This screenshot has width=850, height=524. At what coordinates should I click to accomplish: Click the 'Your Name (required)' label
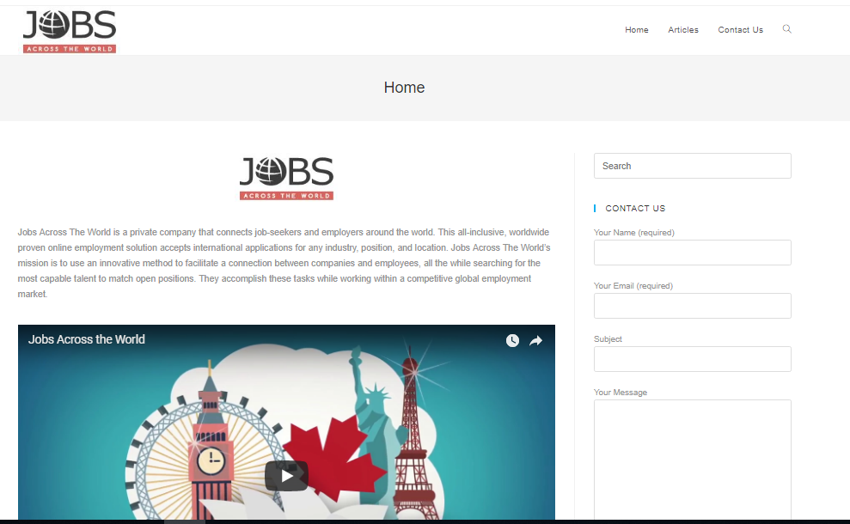(633, 233)
